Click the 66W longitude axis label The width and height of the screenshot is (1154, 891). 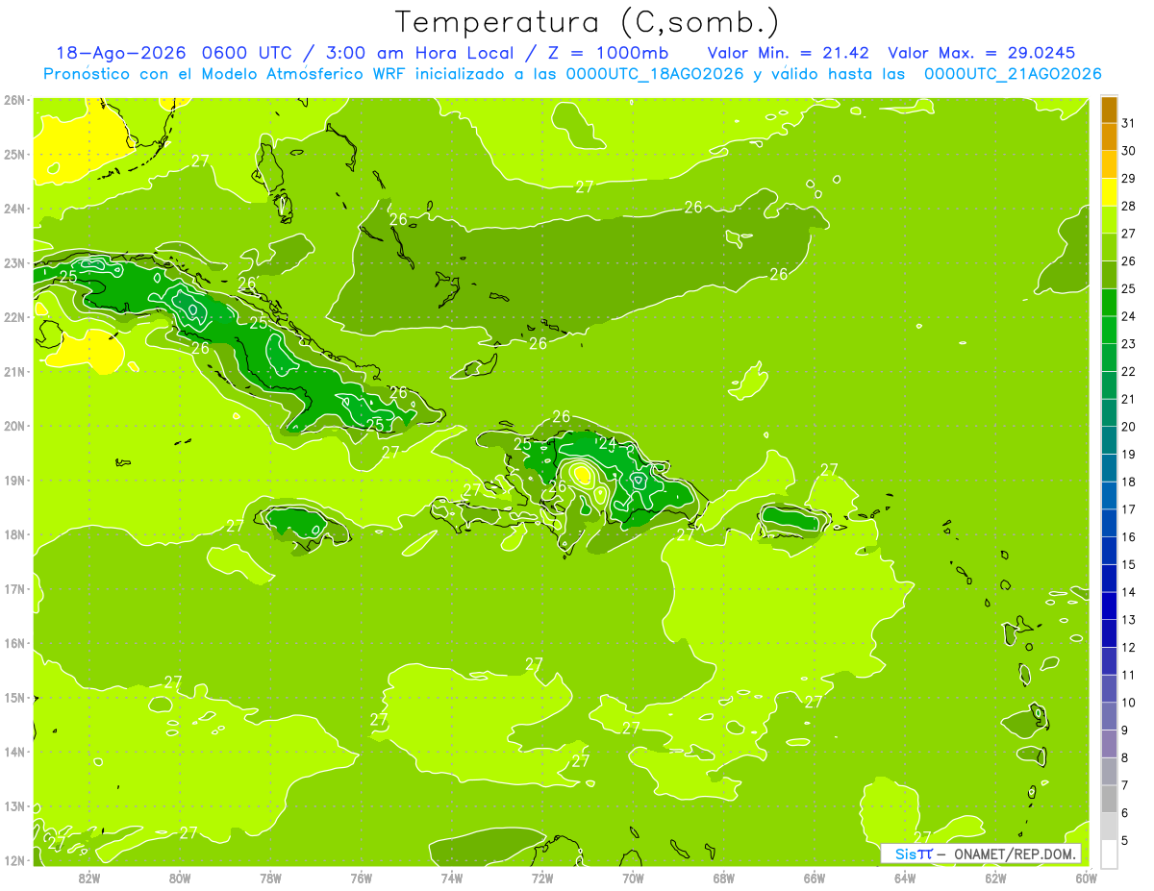click(x=815, y=878)
